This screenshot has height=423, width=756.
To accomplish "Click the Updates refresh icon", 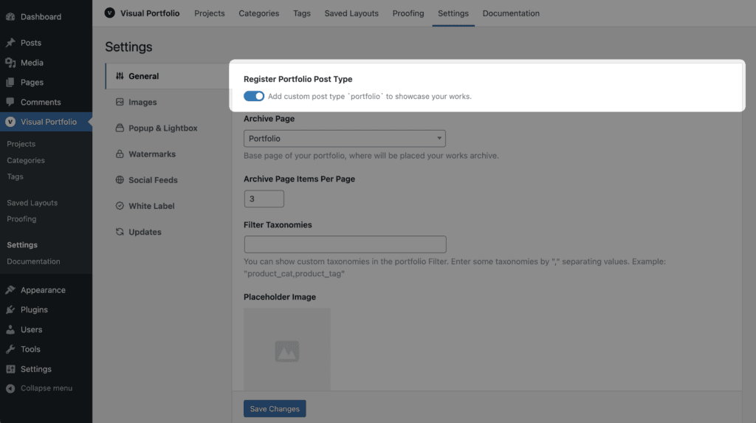I will pyautogui.click(x=120, y=232).
